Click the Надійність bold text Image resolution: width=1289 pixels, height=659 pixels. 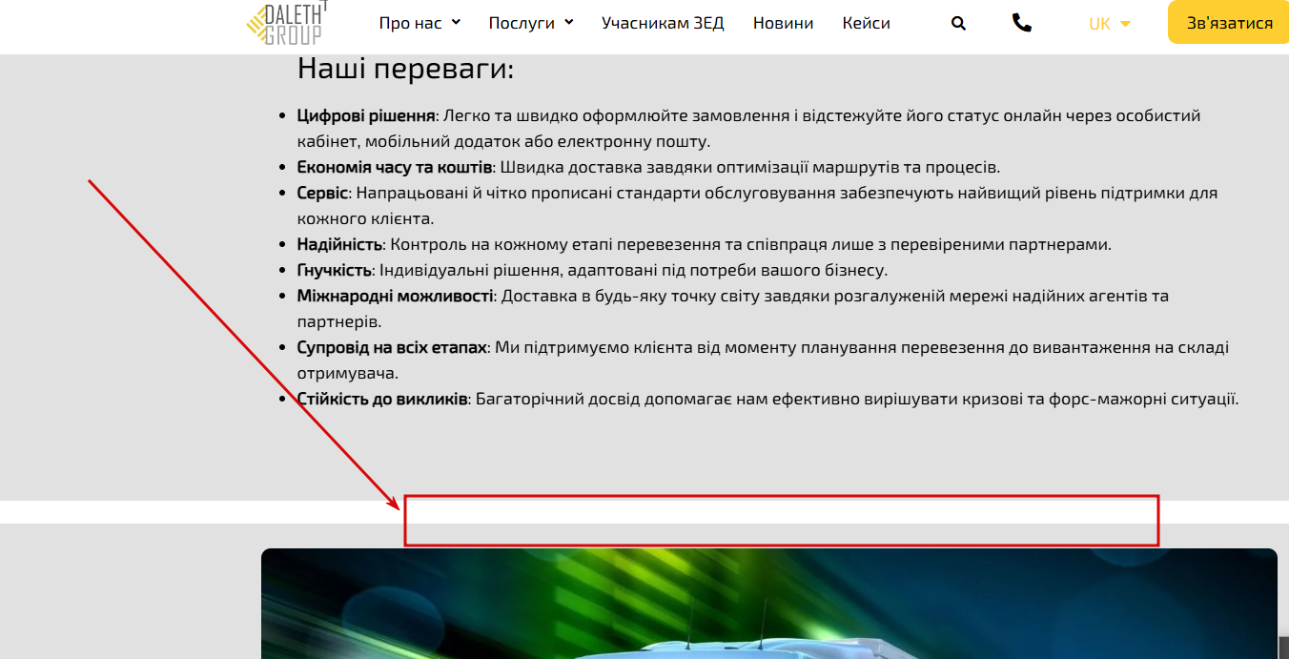tap(339, 244)
